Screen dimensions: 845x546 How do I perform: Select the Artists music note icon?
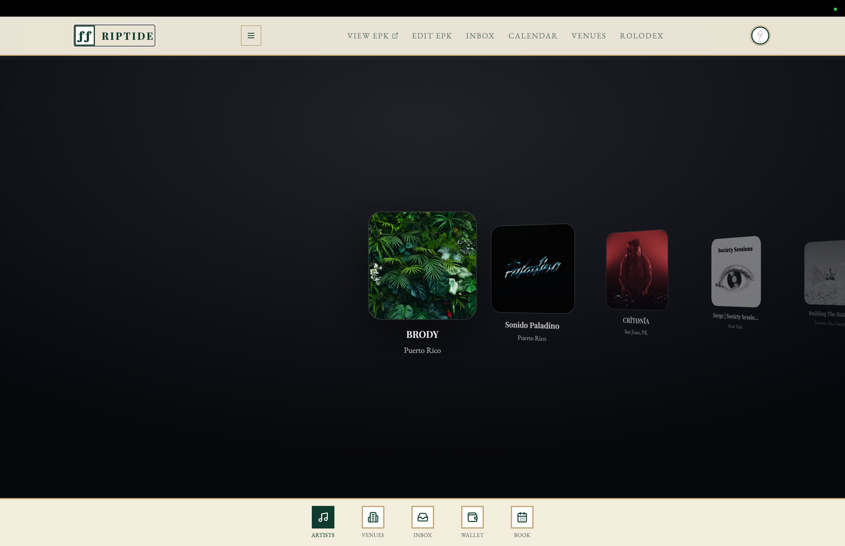click(x=323, y=517)
